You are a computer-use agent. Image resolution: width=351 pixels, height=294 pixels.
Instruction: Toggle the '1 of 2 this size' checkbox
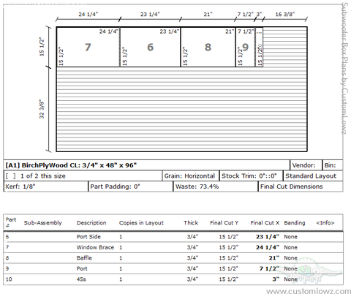(x=11, y=176)
